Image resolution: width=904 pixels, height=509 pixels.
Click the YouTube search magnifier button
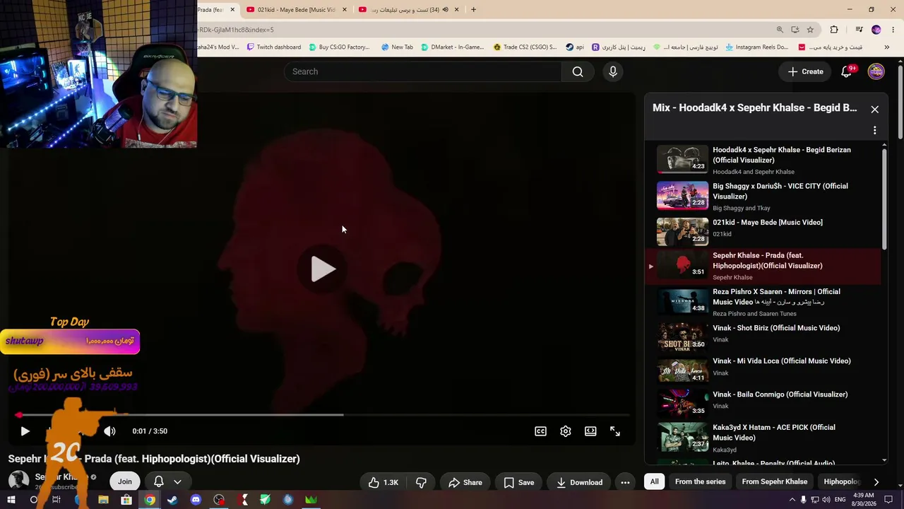(x=578, y=71)
